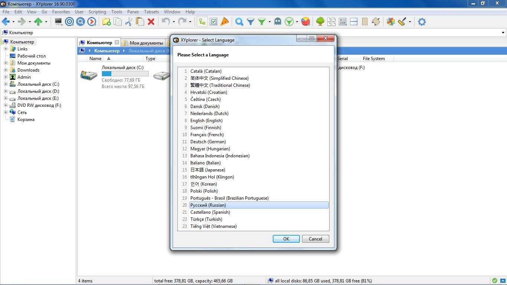Screen dimensions: 507x285
Task: Open Find Files magnifier icon
Action: pyautogui.click(x=239, y=22)
